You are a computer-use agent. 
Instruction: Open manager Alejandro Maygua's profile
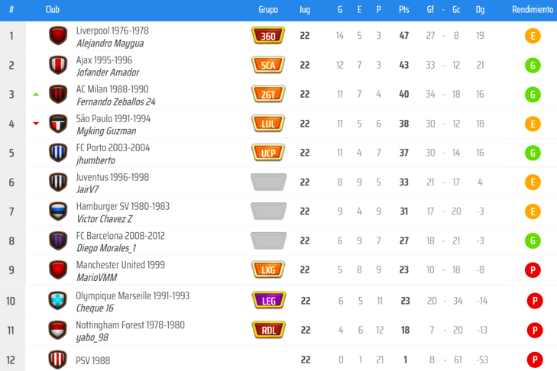tap(110, 44)
